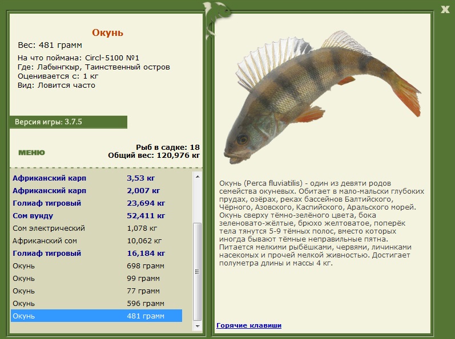The width and height of the screenshot is (455, 339).
Task: Close the fish info window with X
Action: click(445, 9)
